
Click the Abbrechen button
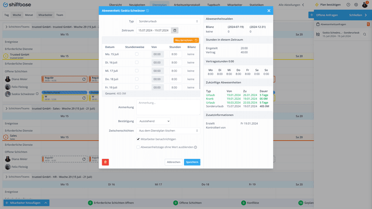[174, 162]
